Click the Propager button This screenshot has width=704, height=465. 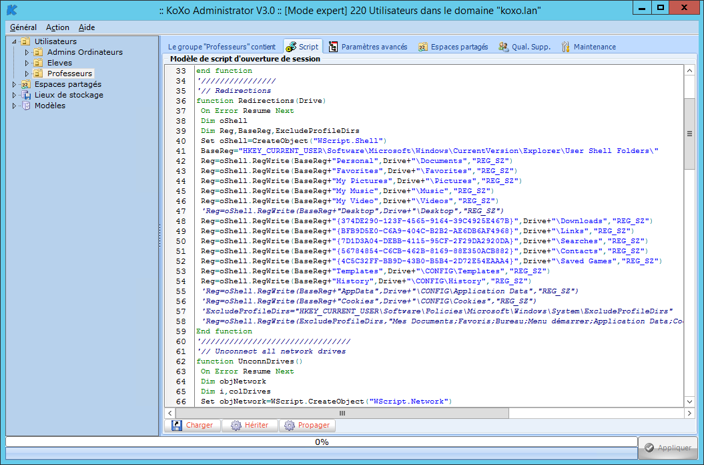308,426
